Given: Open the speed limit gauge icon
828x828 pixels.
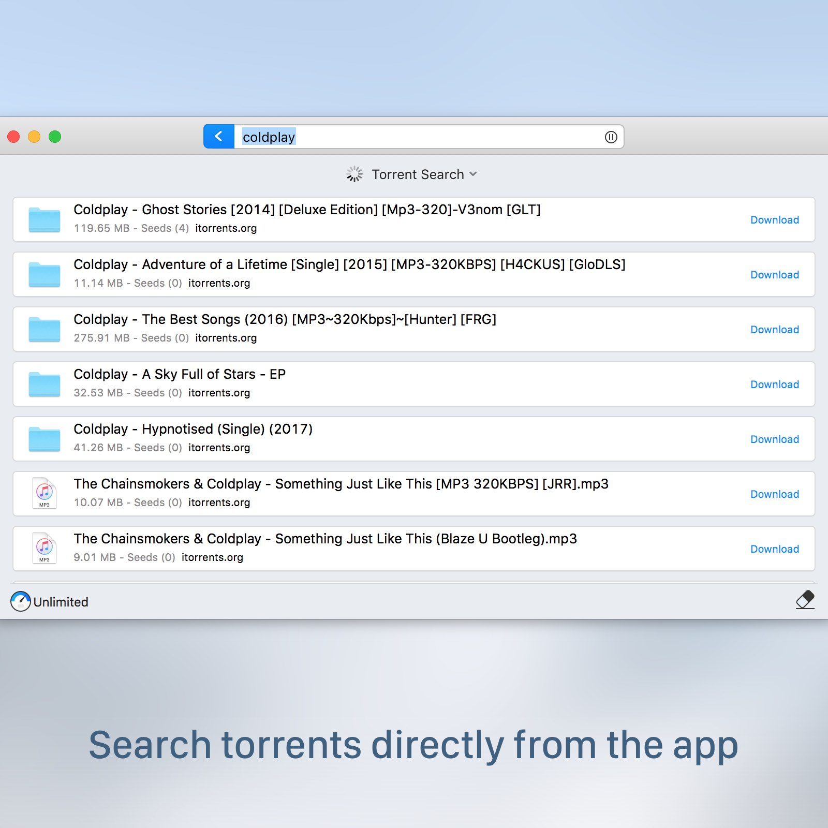Looking at the screenshot, I should [21, 601].
